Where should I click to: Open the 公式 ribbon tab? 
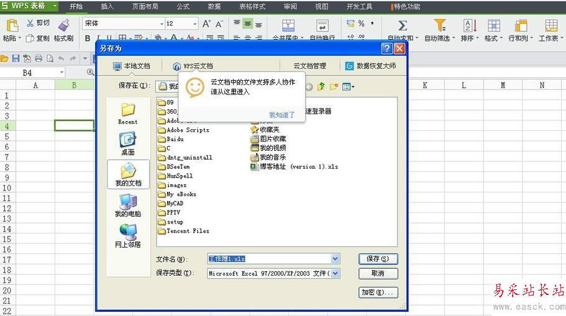point(183,6)
